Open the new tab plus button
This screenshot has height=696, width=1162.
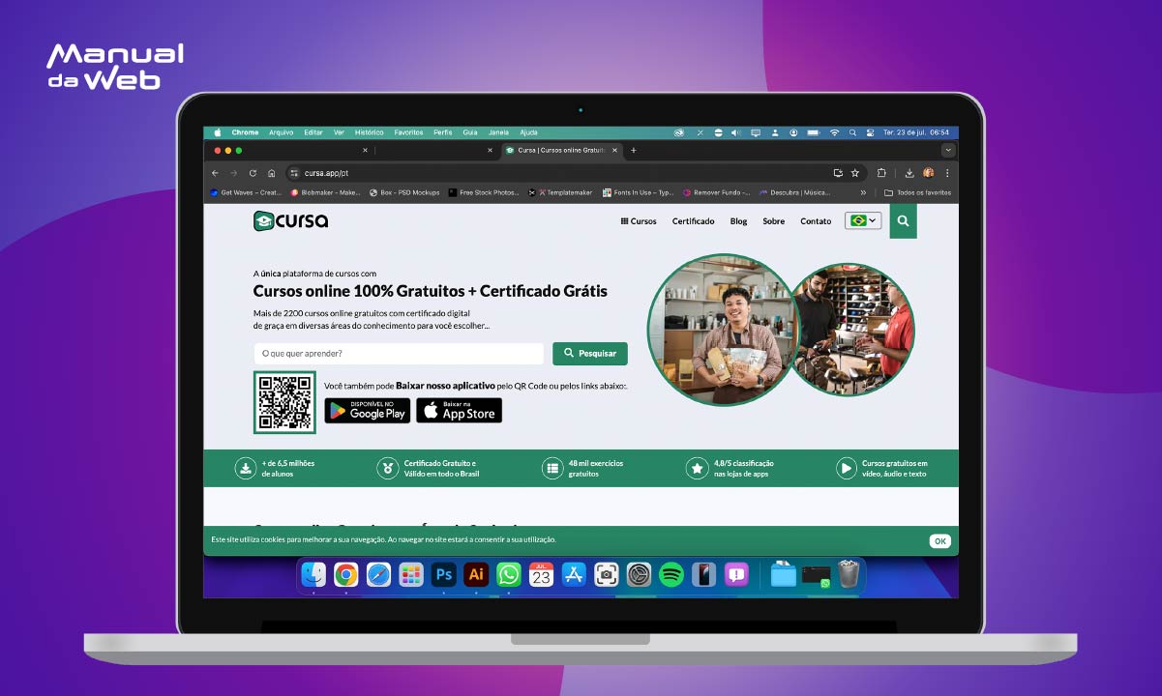click(x=634, y=150)
